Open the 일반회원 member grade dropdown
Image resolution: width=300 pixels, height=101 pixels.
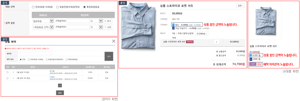(43, 21)
